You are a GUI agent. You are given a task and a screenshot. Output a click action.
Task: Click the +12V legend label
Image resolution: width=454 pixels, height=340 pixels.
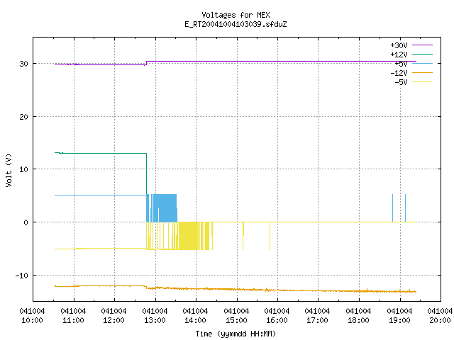tap(399, 55)
